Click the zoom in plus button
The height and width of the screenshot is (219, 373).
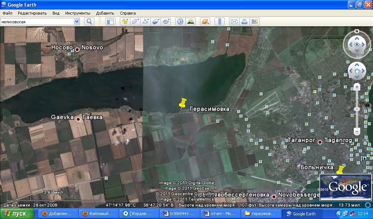357,87
